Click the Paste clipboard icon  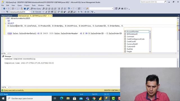(x=65, y=9)
